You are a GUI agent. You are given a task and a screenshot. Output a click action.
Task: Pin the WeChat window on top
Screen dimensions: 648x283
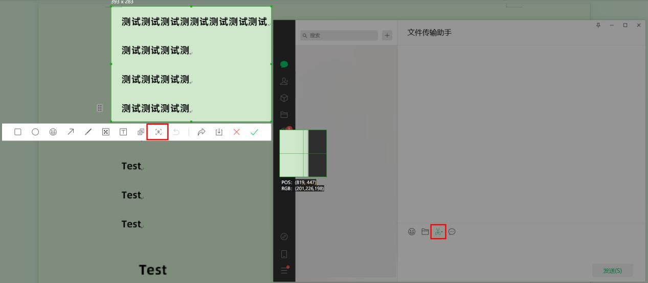pos(598,25)
